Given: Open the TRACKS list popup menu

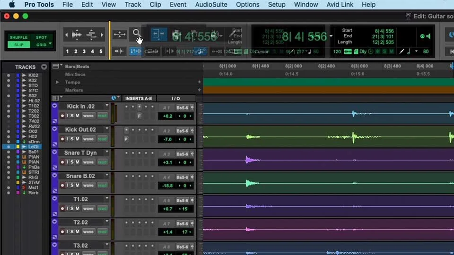Looking at the screenshot, I should tap(44, 67).
